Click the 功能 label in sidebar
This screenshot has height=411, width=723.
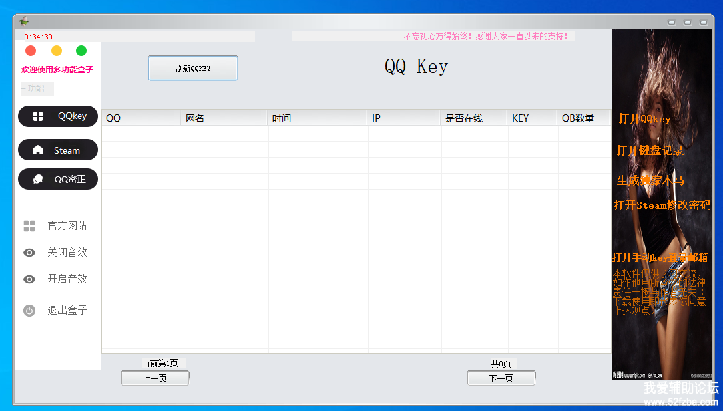click(x=37, y=89)
